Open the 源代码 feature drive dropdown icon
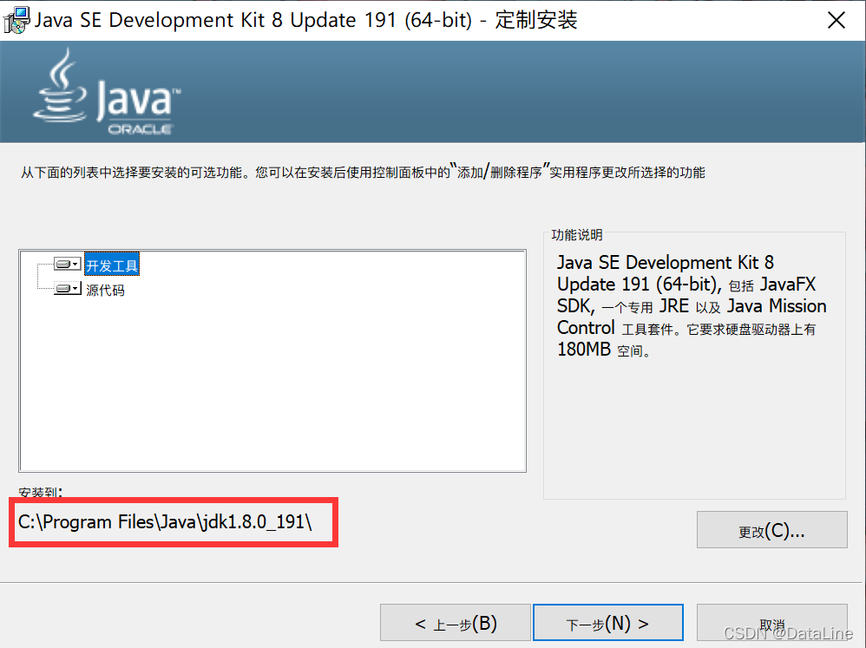Viewport: 866px width, 648px height. click(x=68, y=288)
